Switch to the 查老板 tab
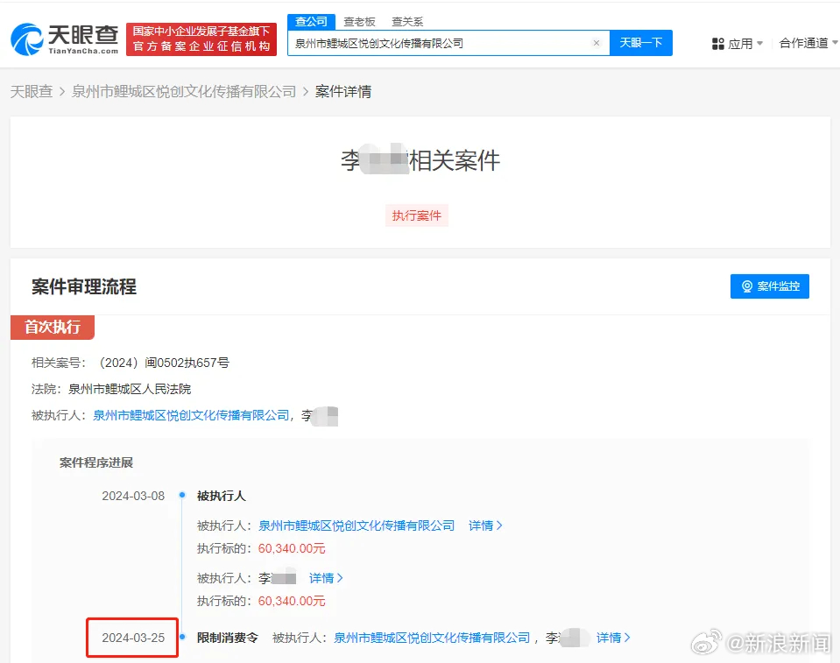The image size is (840, 663). [359, 22]
